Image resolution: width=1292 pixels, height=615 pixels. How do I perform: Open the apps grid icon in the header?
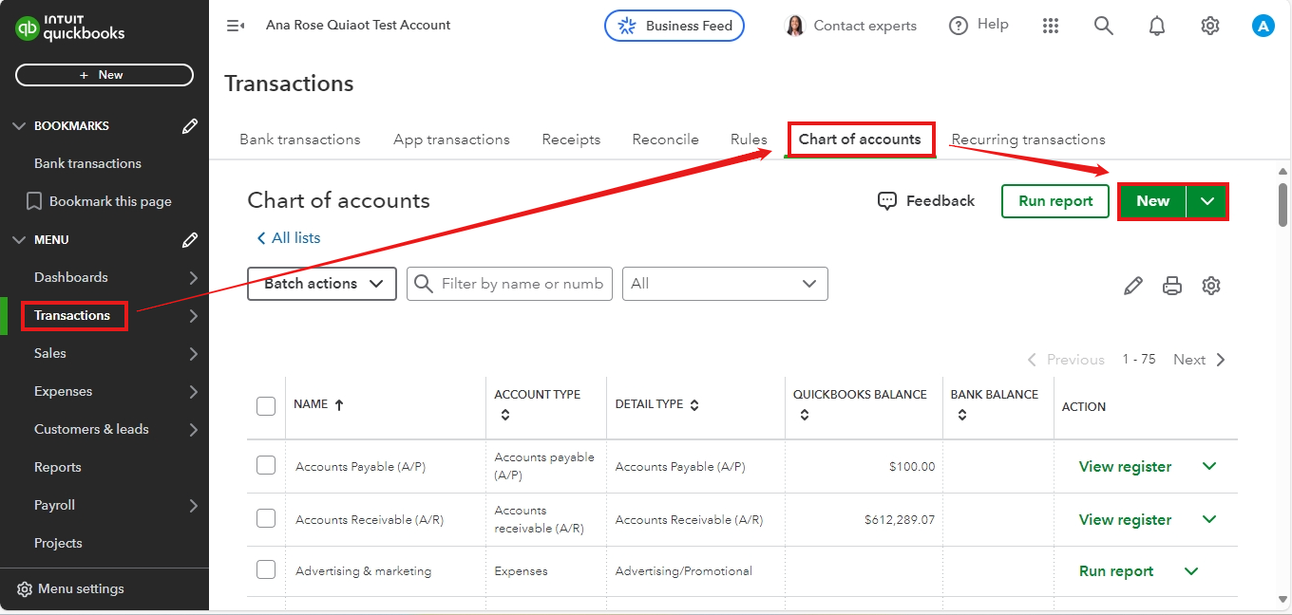pyautogui.click(x=1051, y=26)
